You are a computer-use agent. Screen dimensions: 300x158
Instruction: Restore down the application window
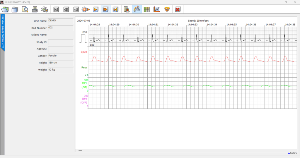click(286, 2)
